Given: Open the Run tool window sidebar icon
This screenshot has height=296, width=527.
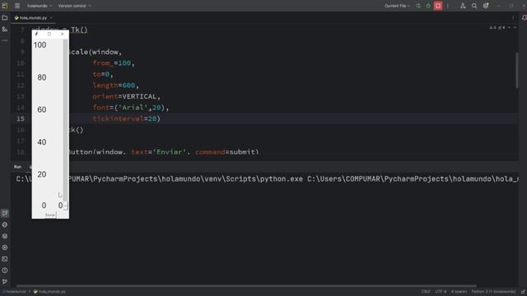Looking at the screenshot, I should coord(5,213).
